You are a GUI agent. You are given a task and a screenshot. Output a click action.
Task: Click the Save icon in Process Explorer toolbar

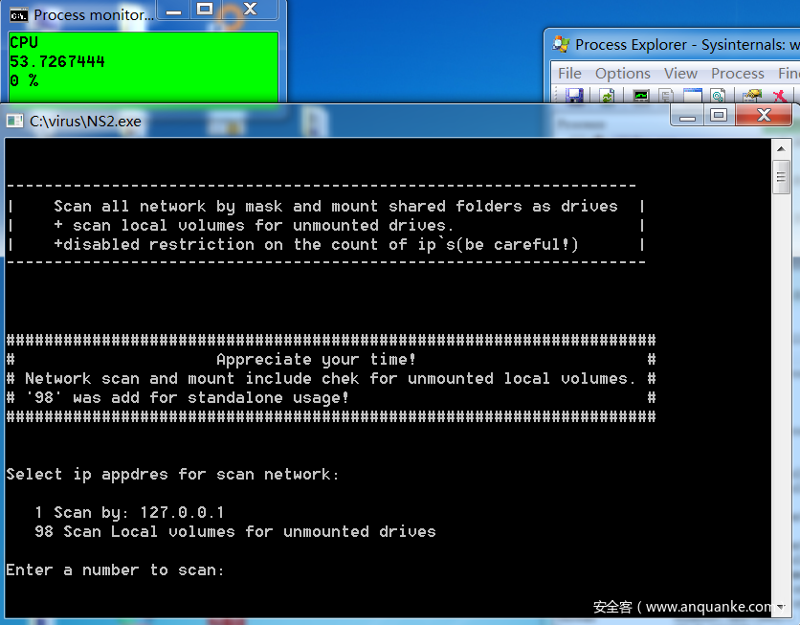(x=574, y=96)
